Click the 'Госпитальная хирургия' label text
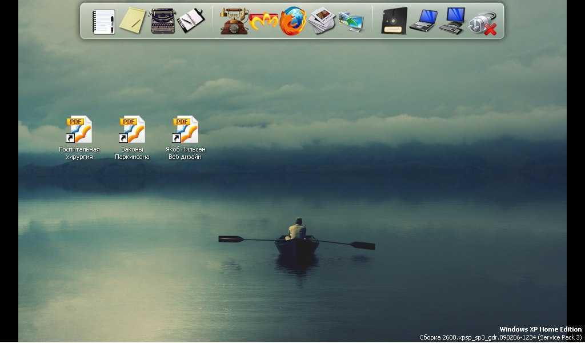The height and width of the screenshot is (343, 585). 79,153
